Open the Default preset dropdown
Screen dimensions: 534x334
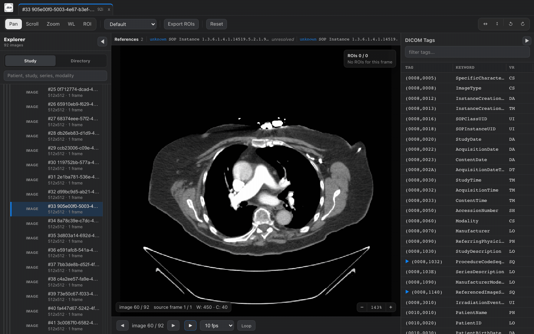tap(130, 24)
